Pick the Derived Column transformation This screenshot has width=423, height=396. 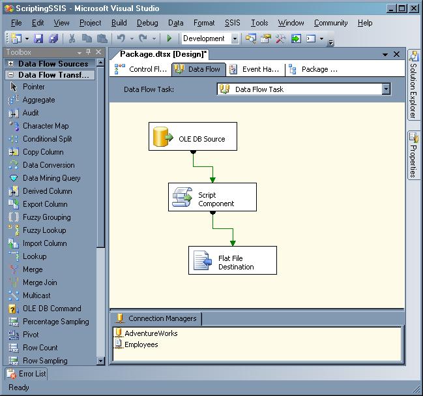[47, 191]
